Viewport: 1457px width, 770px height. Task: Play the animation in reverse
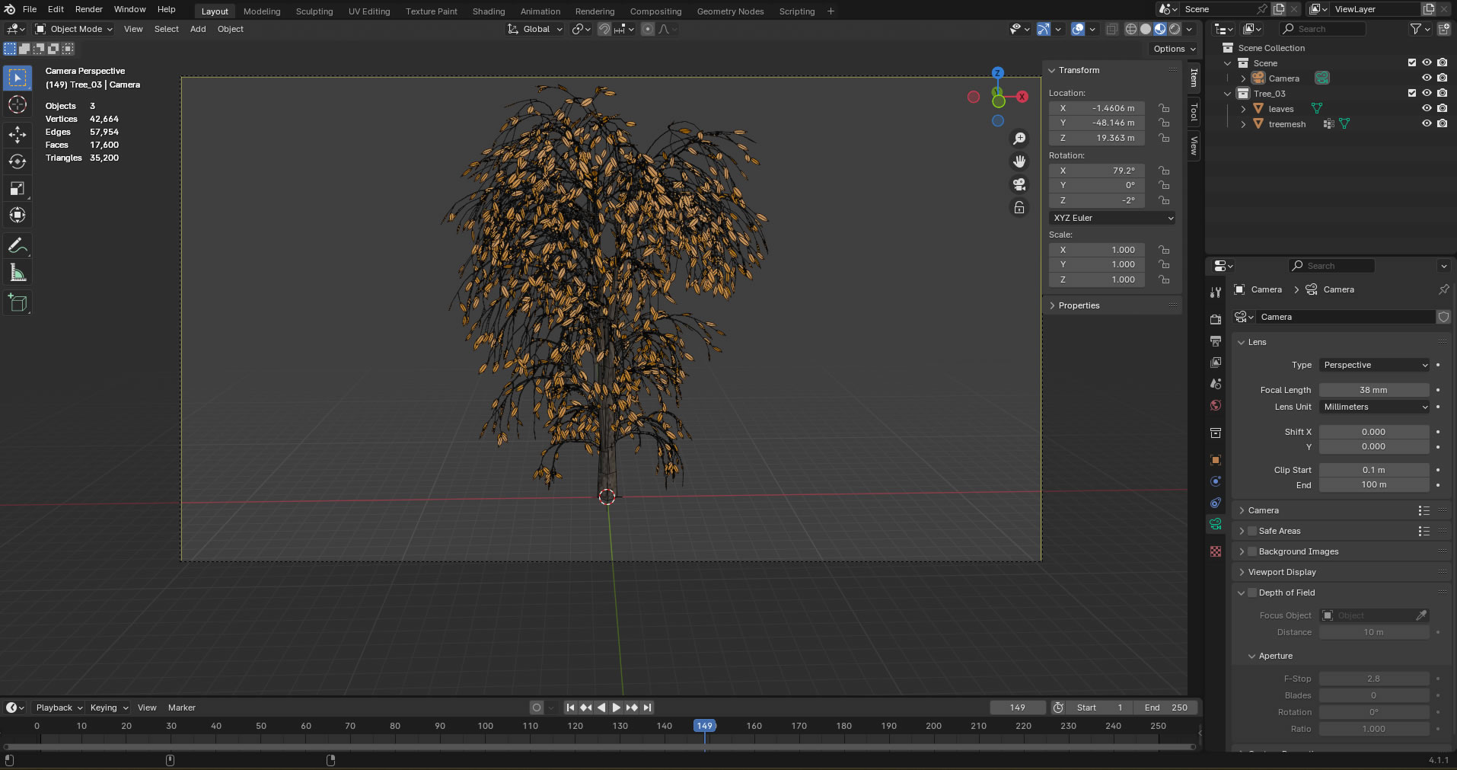[601, 708]
